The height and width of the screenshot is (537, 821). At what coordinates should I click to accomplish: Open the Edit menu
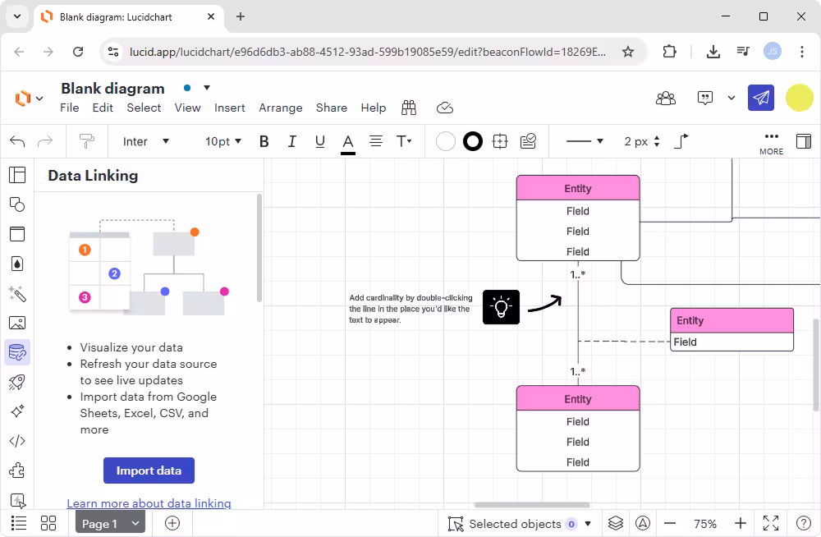[103, 108]
